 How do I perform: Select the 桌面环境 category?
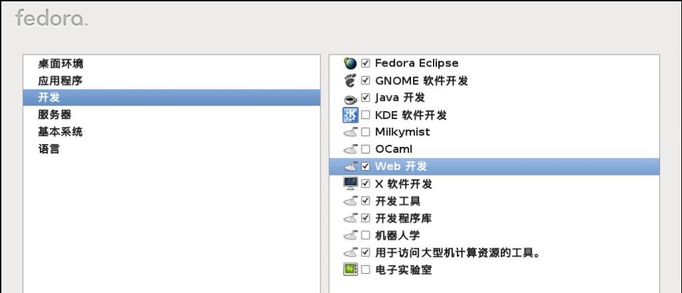click(61, 64)
